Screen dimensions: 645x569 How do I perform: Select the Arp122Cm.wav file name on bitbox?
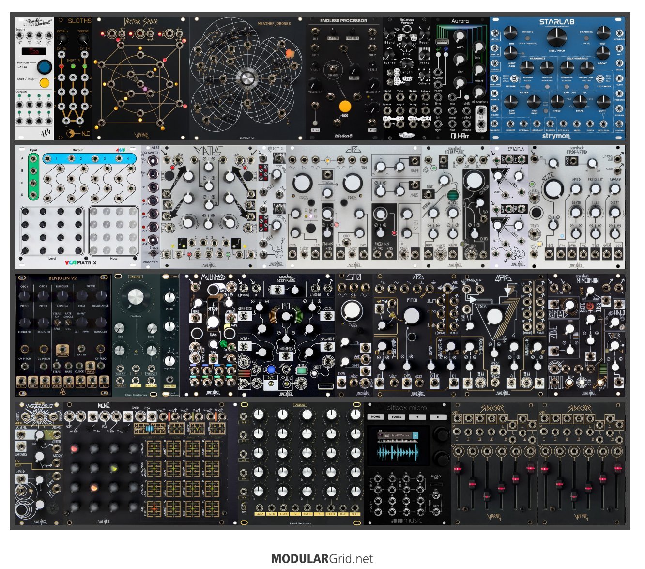click(402, 436)
